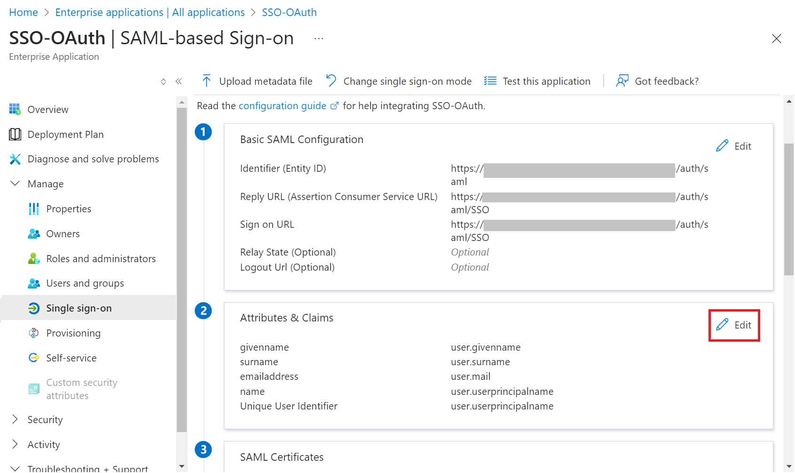Collapse the sidebar with double-chevron

click(x=179, y=81)
